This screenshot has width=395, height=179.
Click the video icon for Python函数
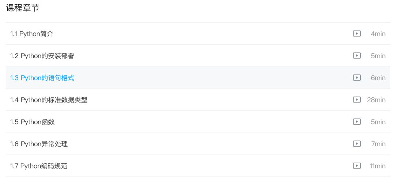click(x=357, y=122)
